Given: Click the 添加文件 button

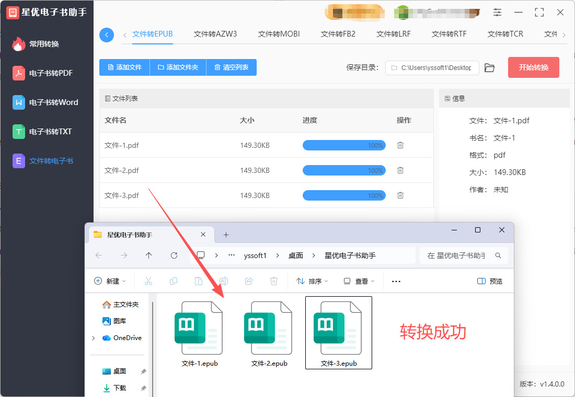Looking at the screenshot, I should [x=124, y=67].
